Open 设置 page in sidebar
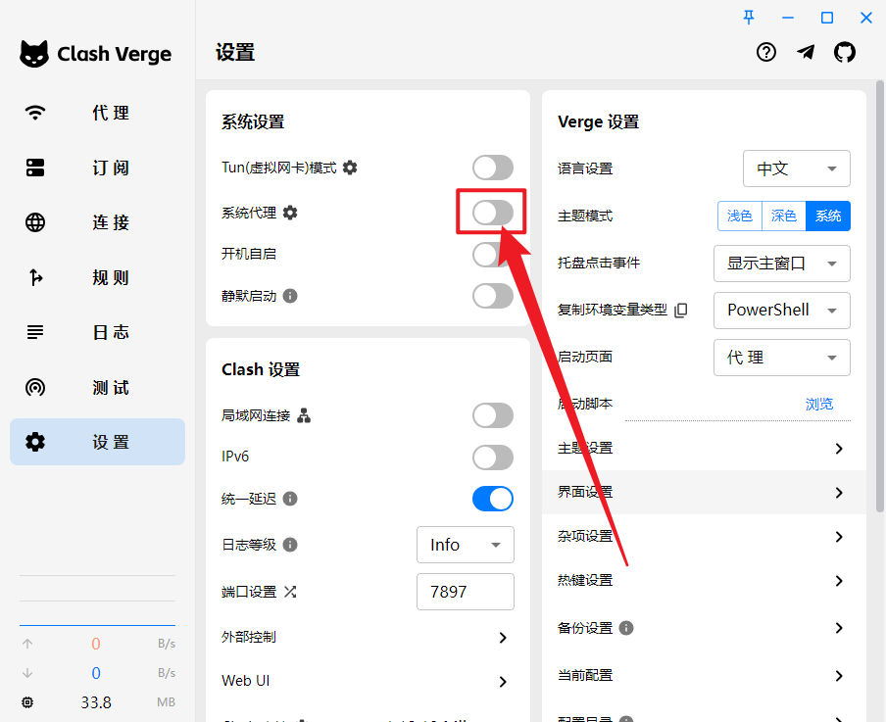Screen dimensions: 886x722 coord(97,442)
